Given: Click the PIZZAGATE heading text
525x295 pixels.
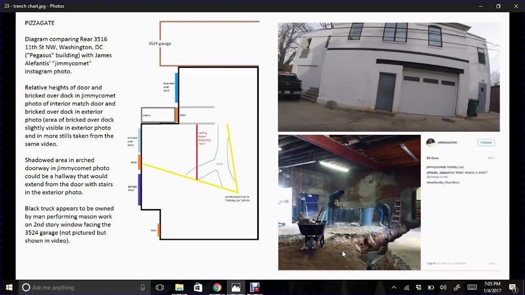Looking at the screenshot, I should click(x=40, y=23).
